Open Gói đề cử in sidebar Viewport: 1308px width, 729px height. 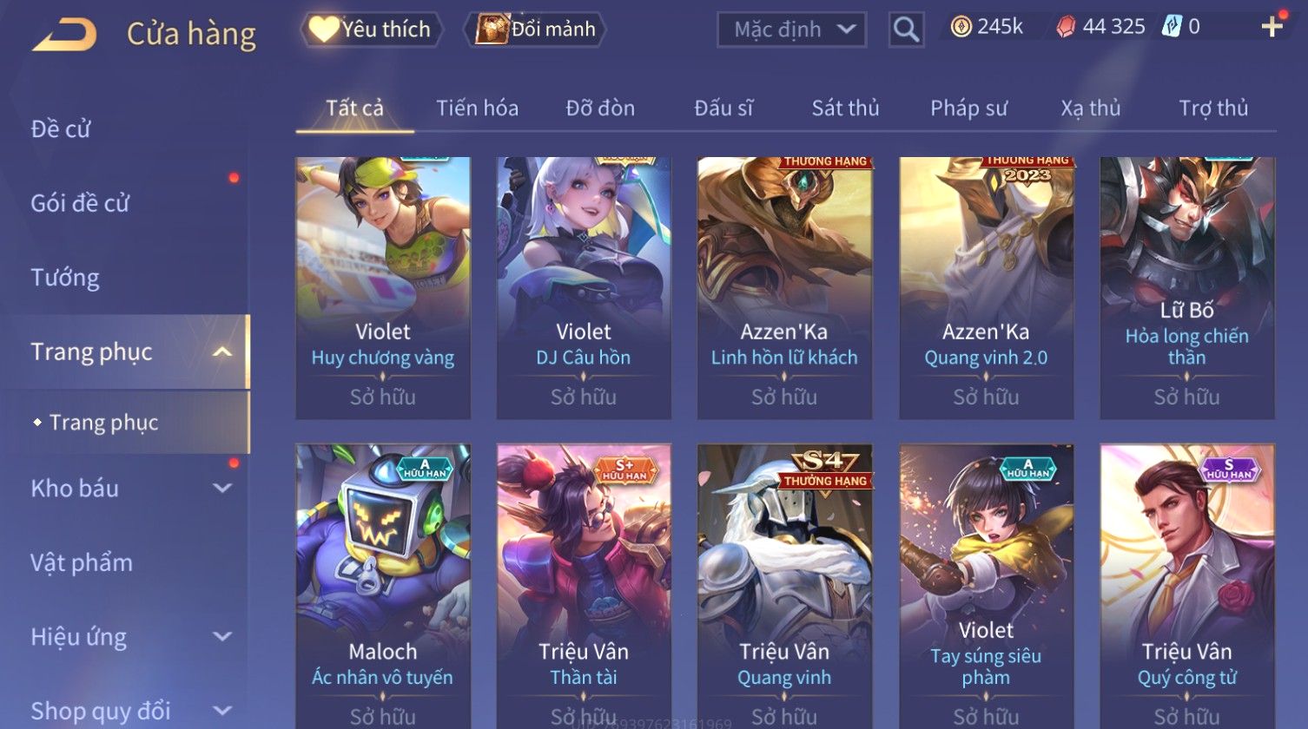coord(80,204)
